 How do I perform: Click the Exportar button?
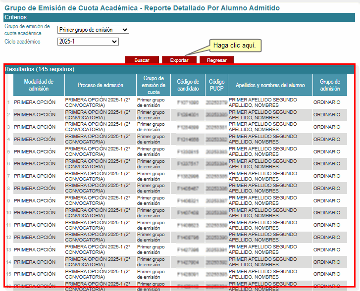[179, 60]
